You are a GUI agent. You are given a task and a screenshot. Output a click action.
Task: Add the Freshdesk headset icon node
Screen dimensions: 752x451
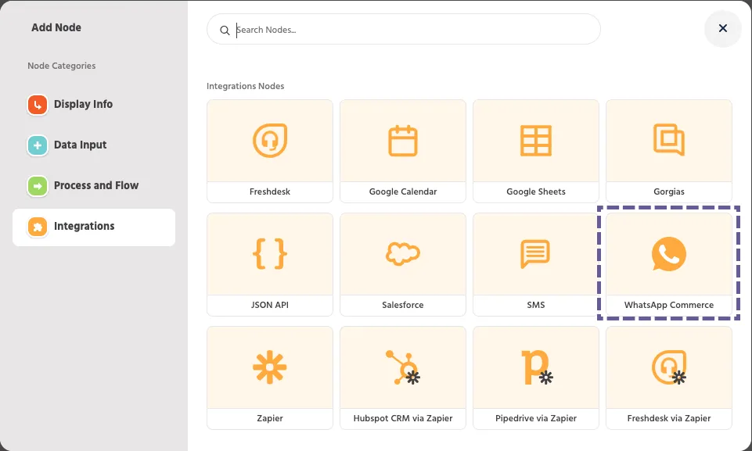(x=269, y=141)
